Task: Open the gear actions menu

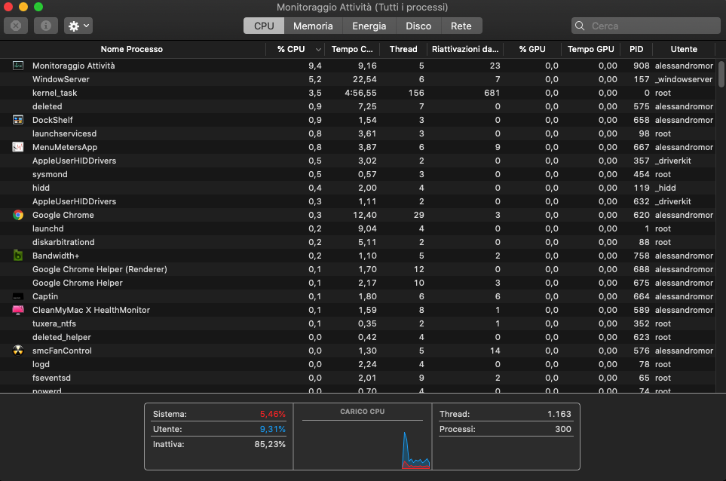Action: tap(78, 26)
